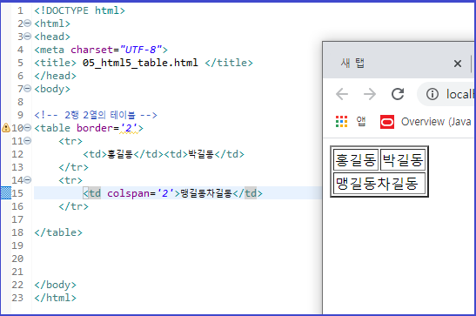Click the </head> closing tag
Viewport: 476px width, 316px height.
pyautogui.click(x=55, y=76)
